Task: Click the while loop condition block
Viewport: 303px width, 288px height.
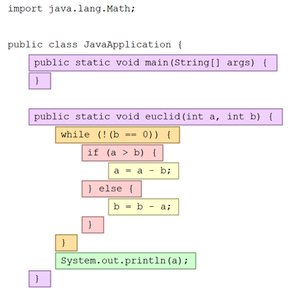Action: click(117, 135)
